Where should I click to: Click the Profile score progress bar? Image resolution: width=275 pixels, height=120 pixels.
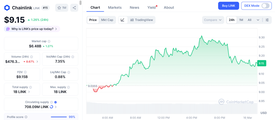[59, 117]
